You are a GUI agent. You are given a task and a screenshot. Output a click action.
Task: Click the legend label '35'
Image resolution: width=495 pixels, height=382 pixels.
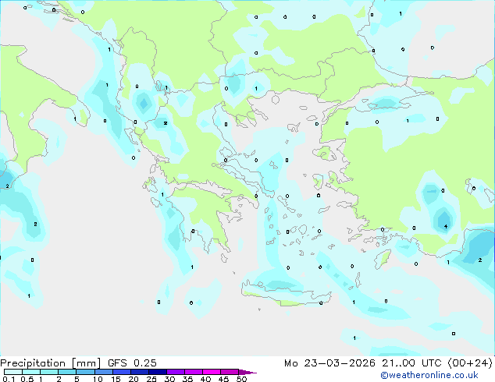click(x=187, y=379)
